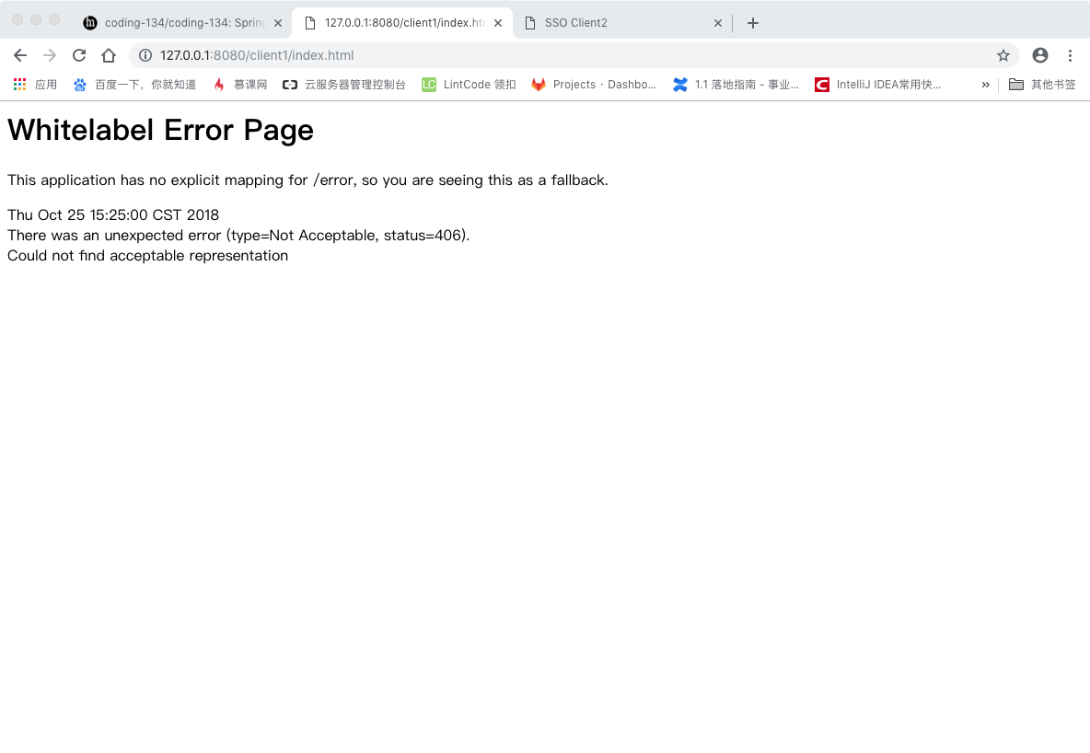Image resolution: width=1090 pixels, height=753 pixels.
Task: Click 'Could not find acceptable representation' text
Action: click(147, 256)
